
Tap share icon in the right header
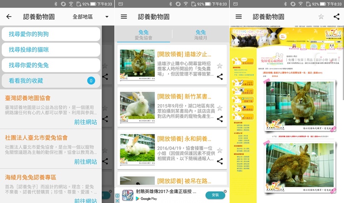click(x=336, y=17)
